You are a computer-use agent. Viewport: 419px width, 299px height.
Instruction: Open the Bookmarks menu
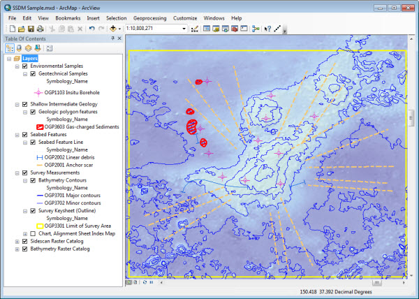tap(68, 16)
